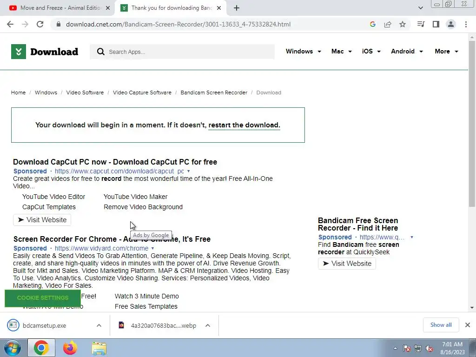Click CapCut Templates sitelink
The width and height of the screenshot is (476, 357).
click(49, 207)
